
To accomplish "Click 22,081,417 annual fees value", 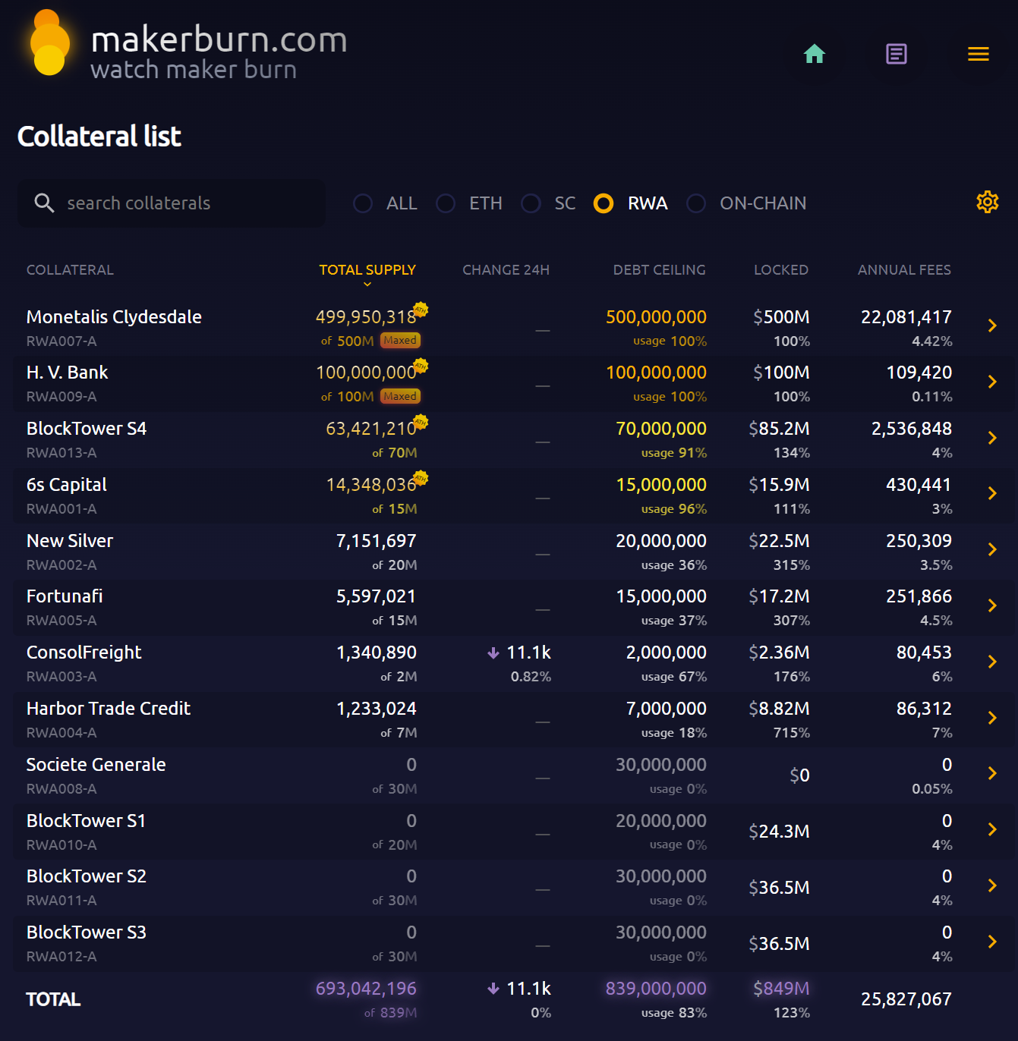I will coord(906,317).
